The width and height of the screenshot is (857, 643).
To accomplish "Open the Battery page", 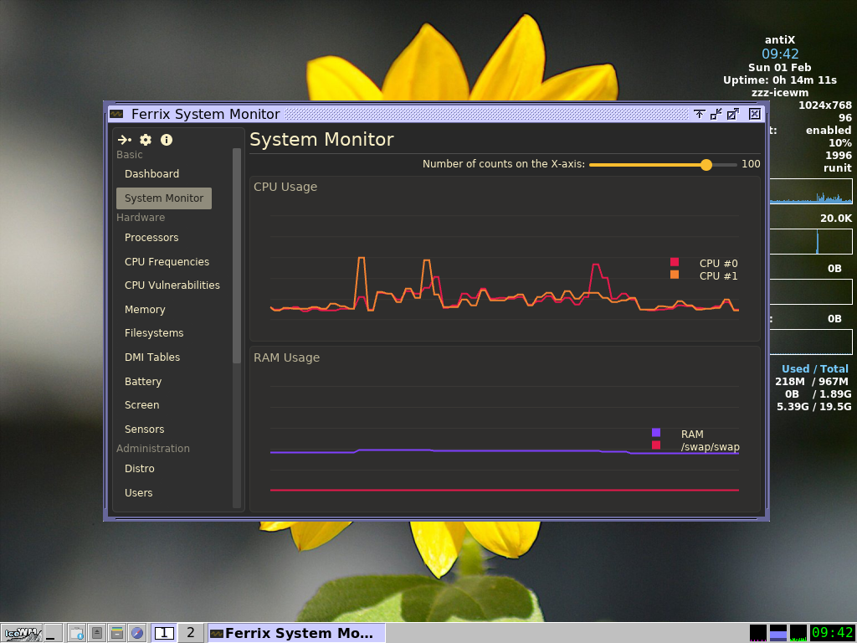I will click(x=143, y=382).
